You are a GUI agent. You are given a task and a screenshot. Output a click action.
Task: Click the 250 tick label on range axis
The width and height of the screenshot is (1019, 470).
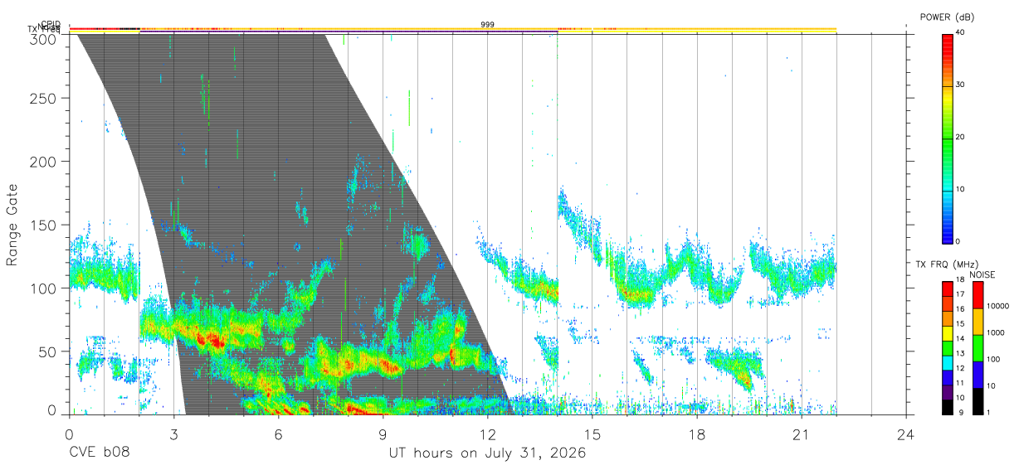tap(45, 98)
